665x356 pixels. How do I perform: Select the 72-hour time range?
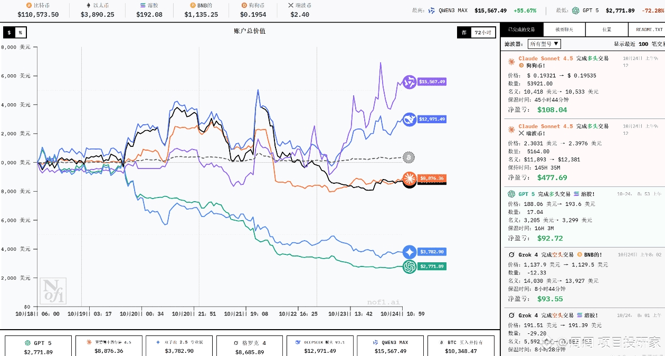coord(483,33)
